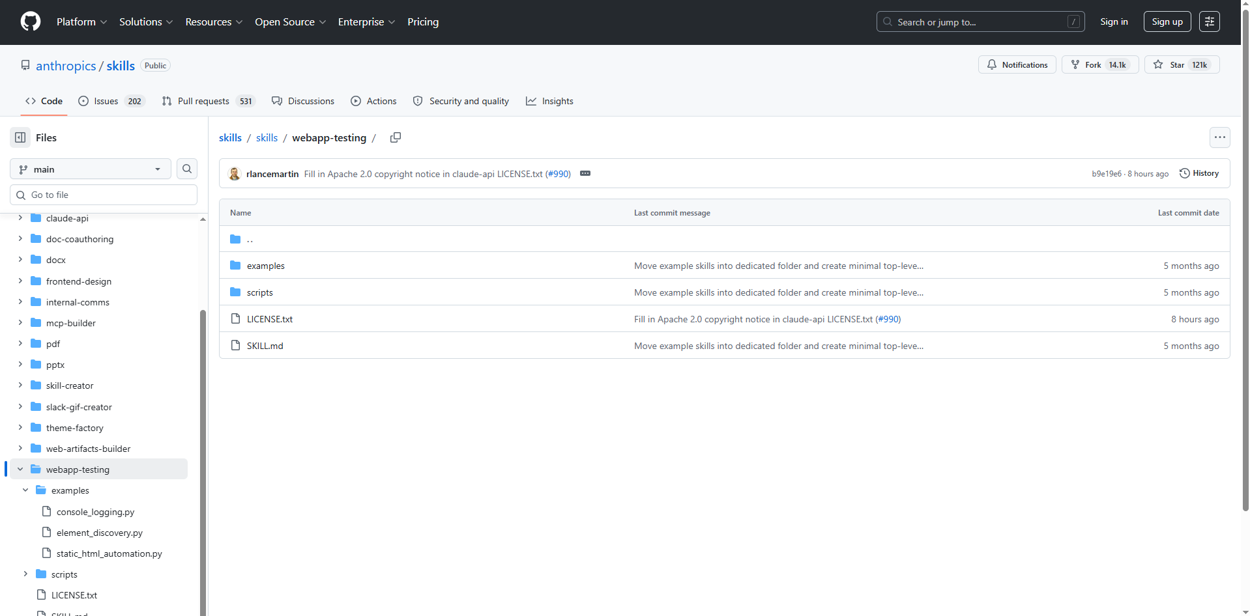Image resolution: width=1250 pixels, height=616 pixels.
Task: Open the Solutions dropdown menu
Action: (146, 21)
